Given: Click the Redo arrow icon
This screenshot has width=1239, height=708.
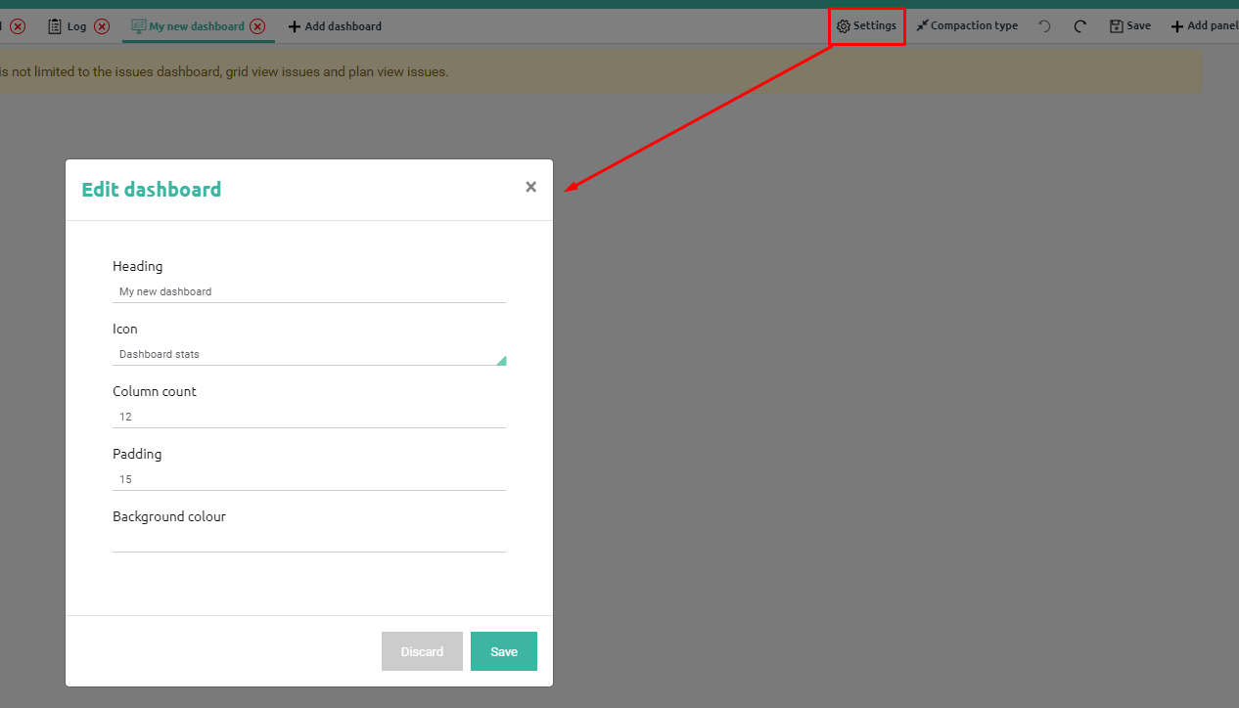Looking at the screenshot, I should point(1079,25).
